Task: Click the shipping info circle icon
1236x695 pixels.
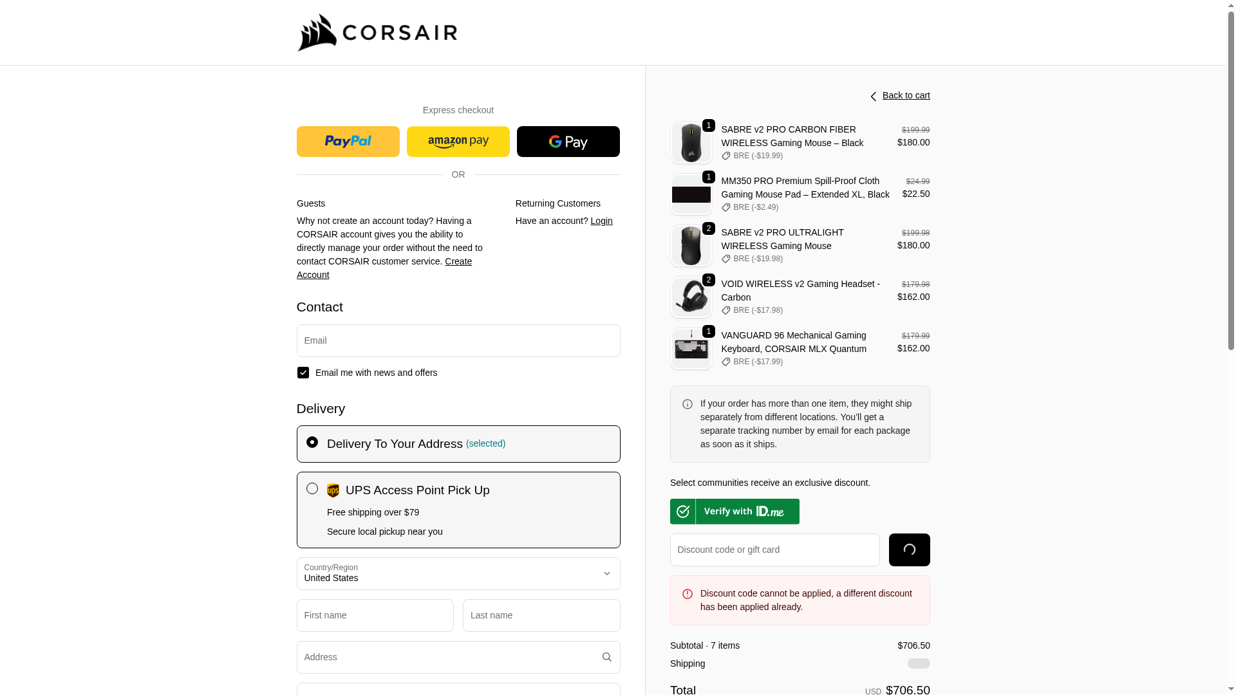Action: pyautogui.click(x=688, y=404)
